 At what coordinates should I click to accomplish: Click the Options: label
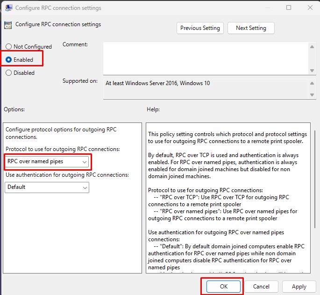coord(14,109)
